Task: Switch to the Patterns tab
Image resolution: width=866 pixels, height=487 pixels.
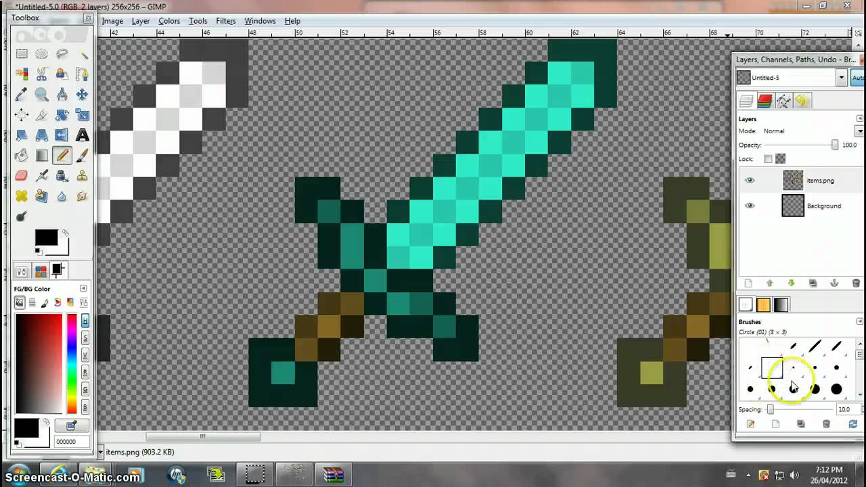Action: coord(763,305)
